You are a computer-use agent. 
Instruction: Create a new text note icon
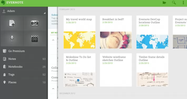pyautogui.click(x=12, y=23)
